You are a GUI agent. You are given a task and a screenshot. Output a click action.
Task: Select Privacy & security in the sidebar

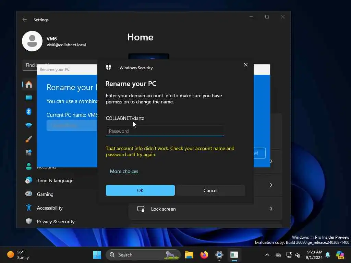56,222
